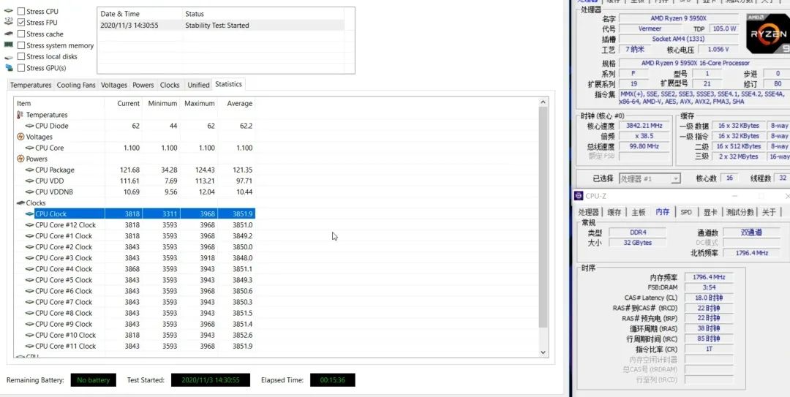Switch to the Clocks tab
Screen dimensions: 790x397
pyautogui.click(x=170, y=85)
